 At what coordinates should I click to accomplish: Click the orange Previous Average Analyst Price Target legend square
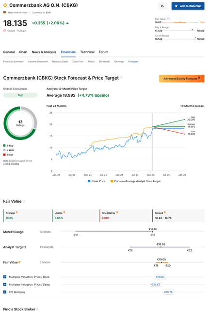click(112, 181)
